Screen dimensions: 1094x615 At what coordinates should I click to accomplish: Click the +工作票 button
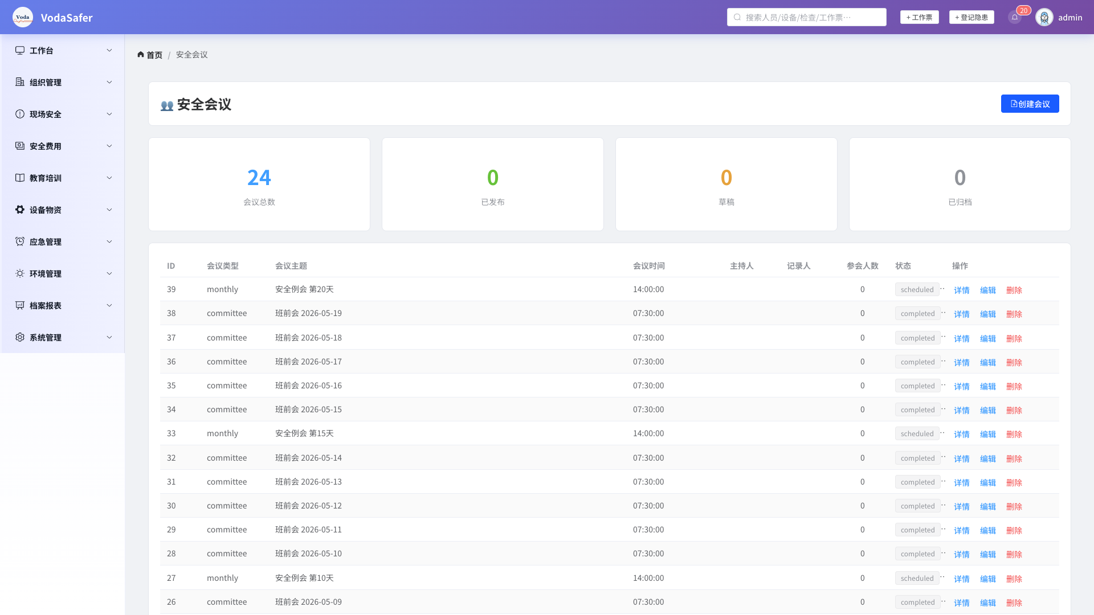pos(919,17)
